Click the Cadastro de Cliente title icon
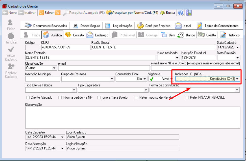The height and width of the screenshot is (161, 246). pos(5,6)
